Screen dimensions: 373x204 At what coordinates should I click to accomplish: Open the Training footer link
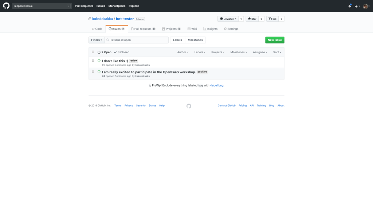click(262, 105)
